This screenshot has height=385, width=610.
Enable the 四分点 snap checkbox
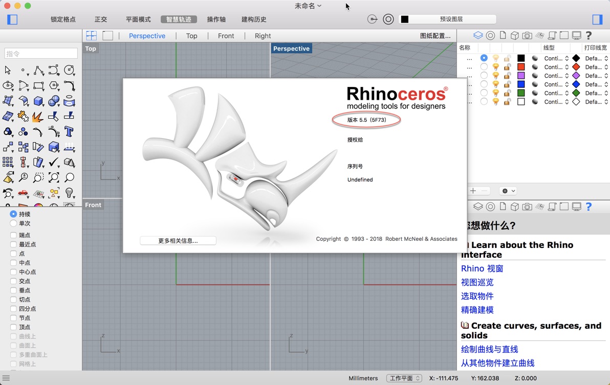(x=13, y=308)
